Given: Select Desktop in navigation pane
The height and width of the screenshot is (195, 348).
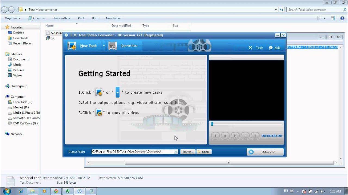Looking at the screenshot, I should [x=18, y=32].
